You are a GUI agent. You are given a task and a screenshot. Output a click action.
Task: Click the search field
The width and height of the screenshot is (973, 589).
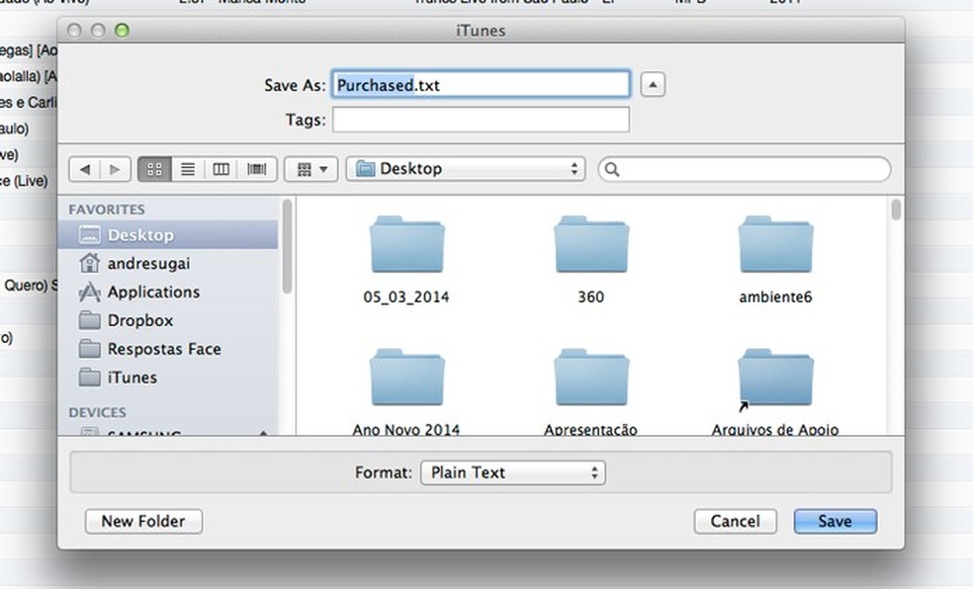(744, 169)
